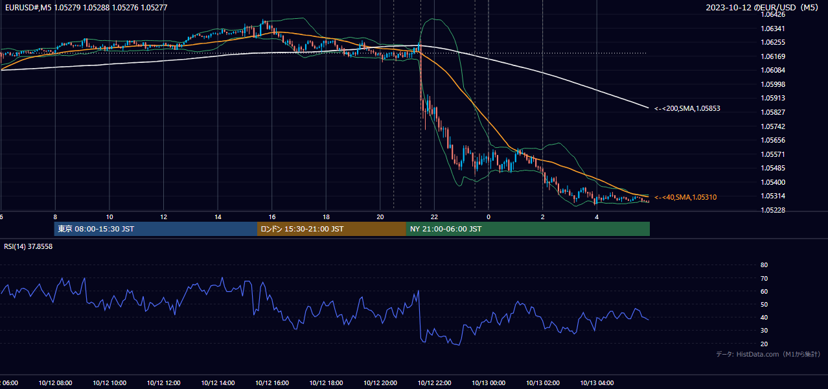
Task: Click price axis value 1.05314
Action: [772, 196]
